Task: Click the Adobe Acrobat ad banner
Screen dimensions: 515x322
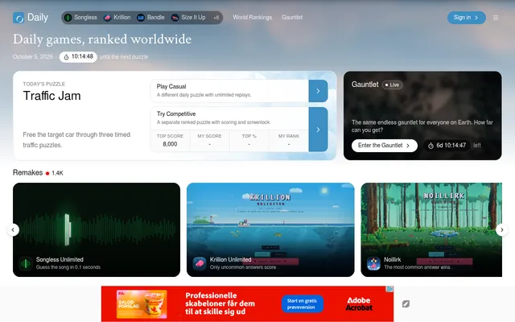Action: point(247,303)
